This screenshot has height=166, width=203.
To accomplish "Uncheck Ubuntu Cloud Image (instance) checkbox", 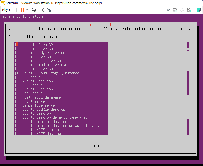I will pyautogui.click(x=17, y=73).
